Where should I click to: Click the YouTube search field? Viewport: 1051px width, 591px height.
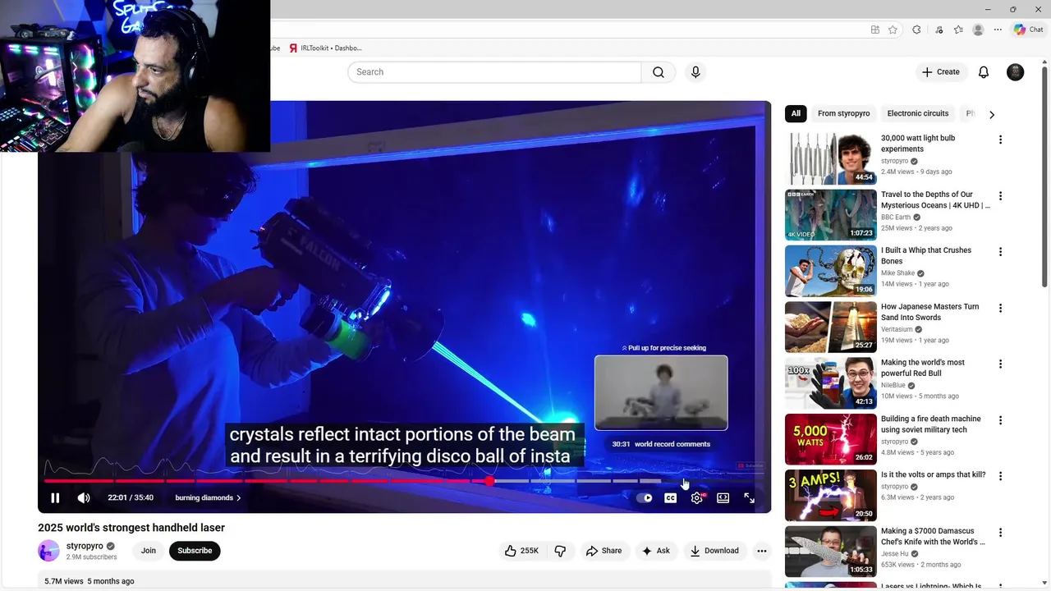point(494,72)
